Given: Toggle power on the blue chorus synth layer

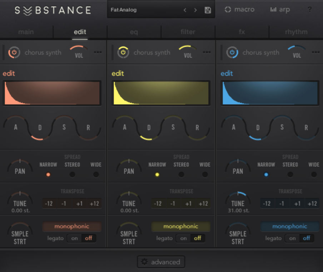Looking at the screenshot, I should [x=232, y=52].
